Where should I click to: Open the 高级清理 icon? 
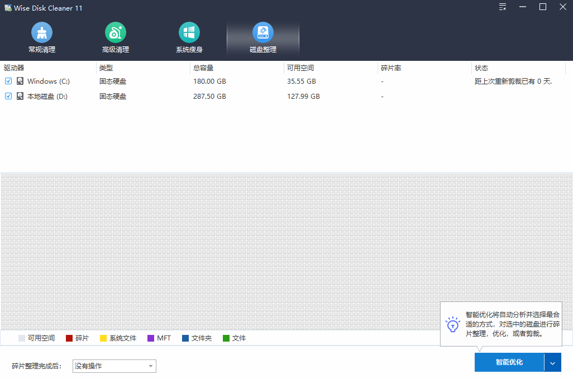(116, 32)
